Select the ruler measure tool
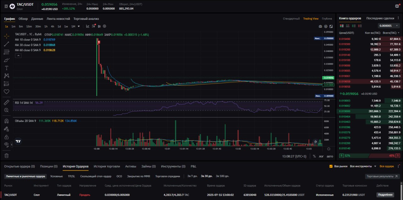 (6, 103)
